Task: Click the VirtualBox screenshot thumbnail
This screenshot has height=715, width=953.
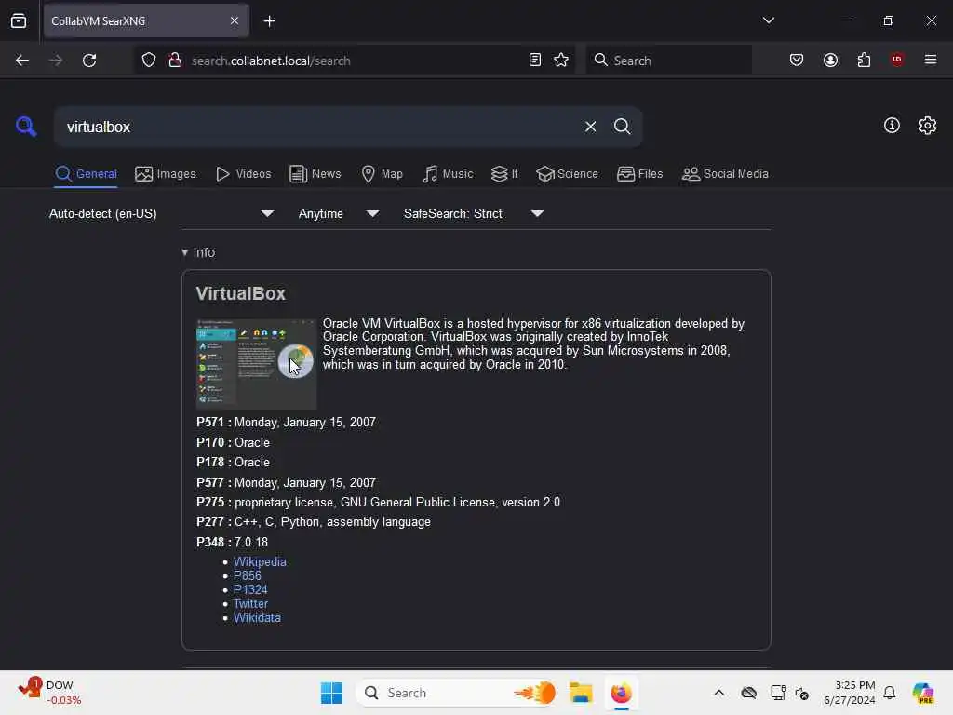Action: tap(256, 364)
